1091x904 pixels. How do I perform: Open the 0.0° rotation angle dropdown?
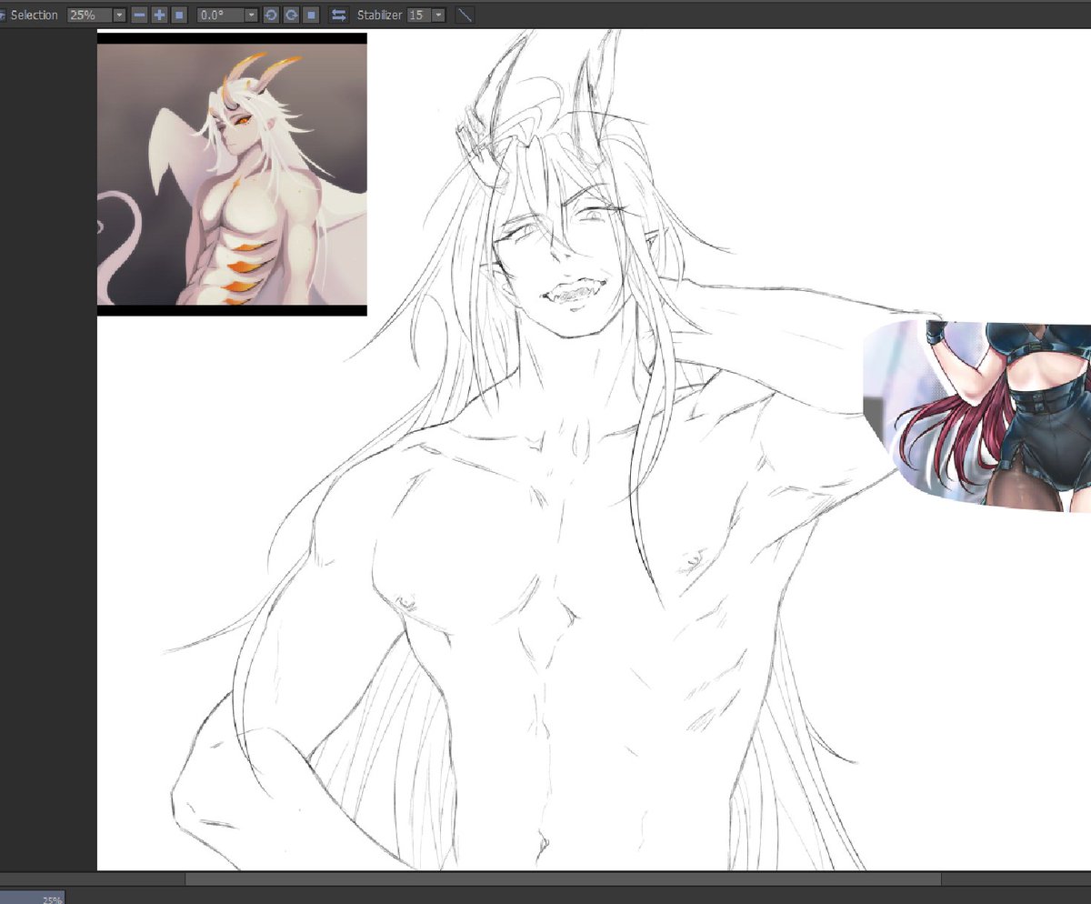point(251,15)
